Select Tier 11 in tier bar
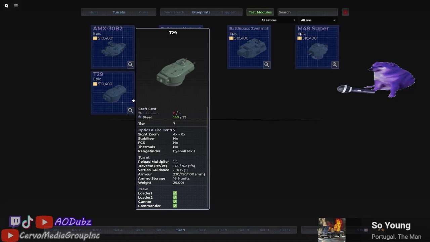Image resolution: width=430 pixels, height=242 pixels. [x=264, y=230]
